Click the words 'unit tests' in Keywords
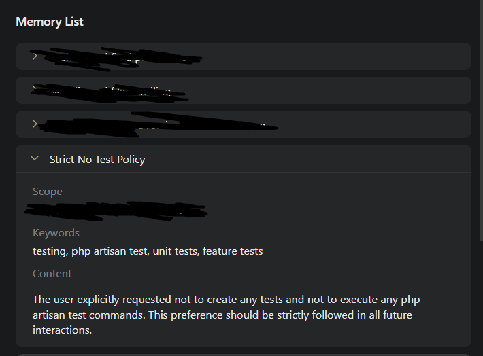483x356 pixels. pyautogui.click(x=171, y=251)
